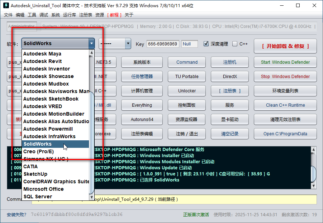Screen dimensions: 323x223
Task: Open the 运行库 menu
Action: point(70,15)
